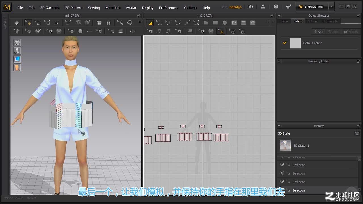Collapse the Property Editor panel arrow
Image resolution: width=363 pixels, height=204 pixels.
(279, 61)
